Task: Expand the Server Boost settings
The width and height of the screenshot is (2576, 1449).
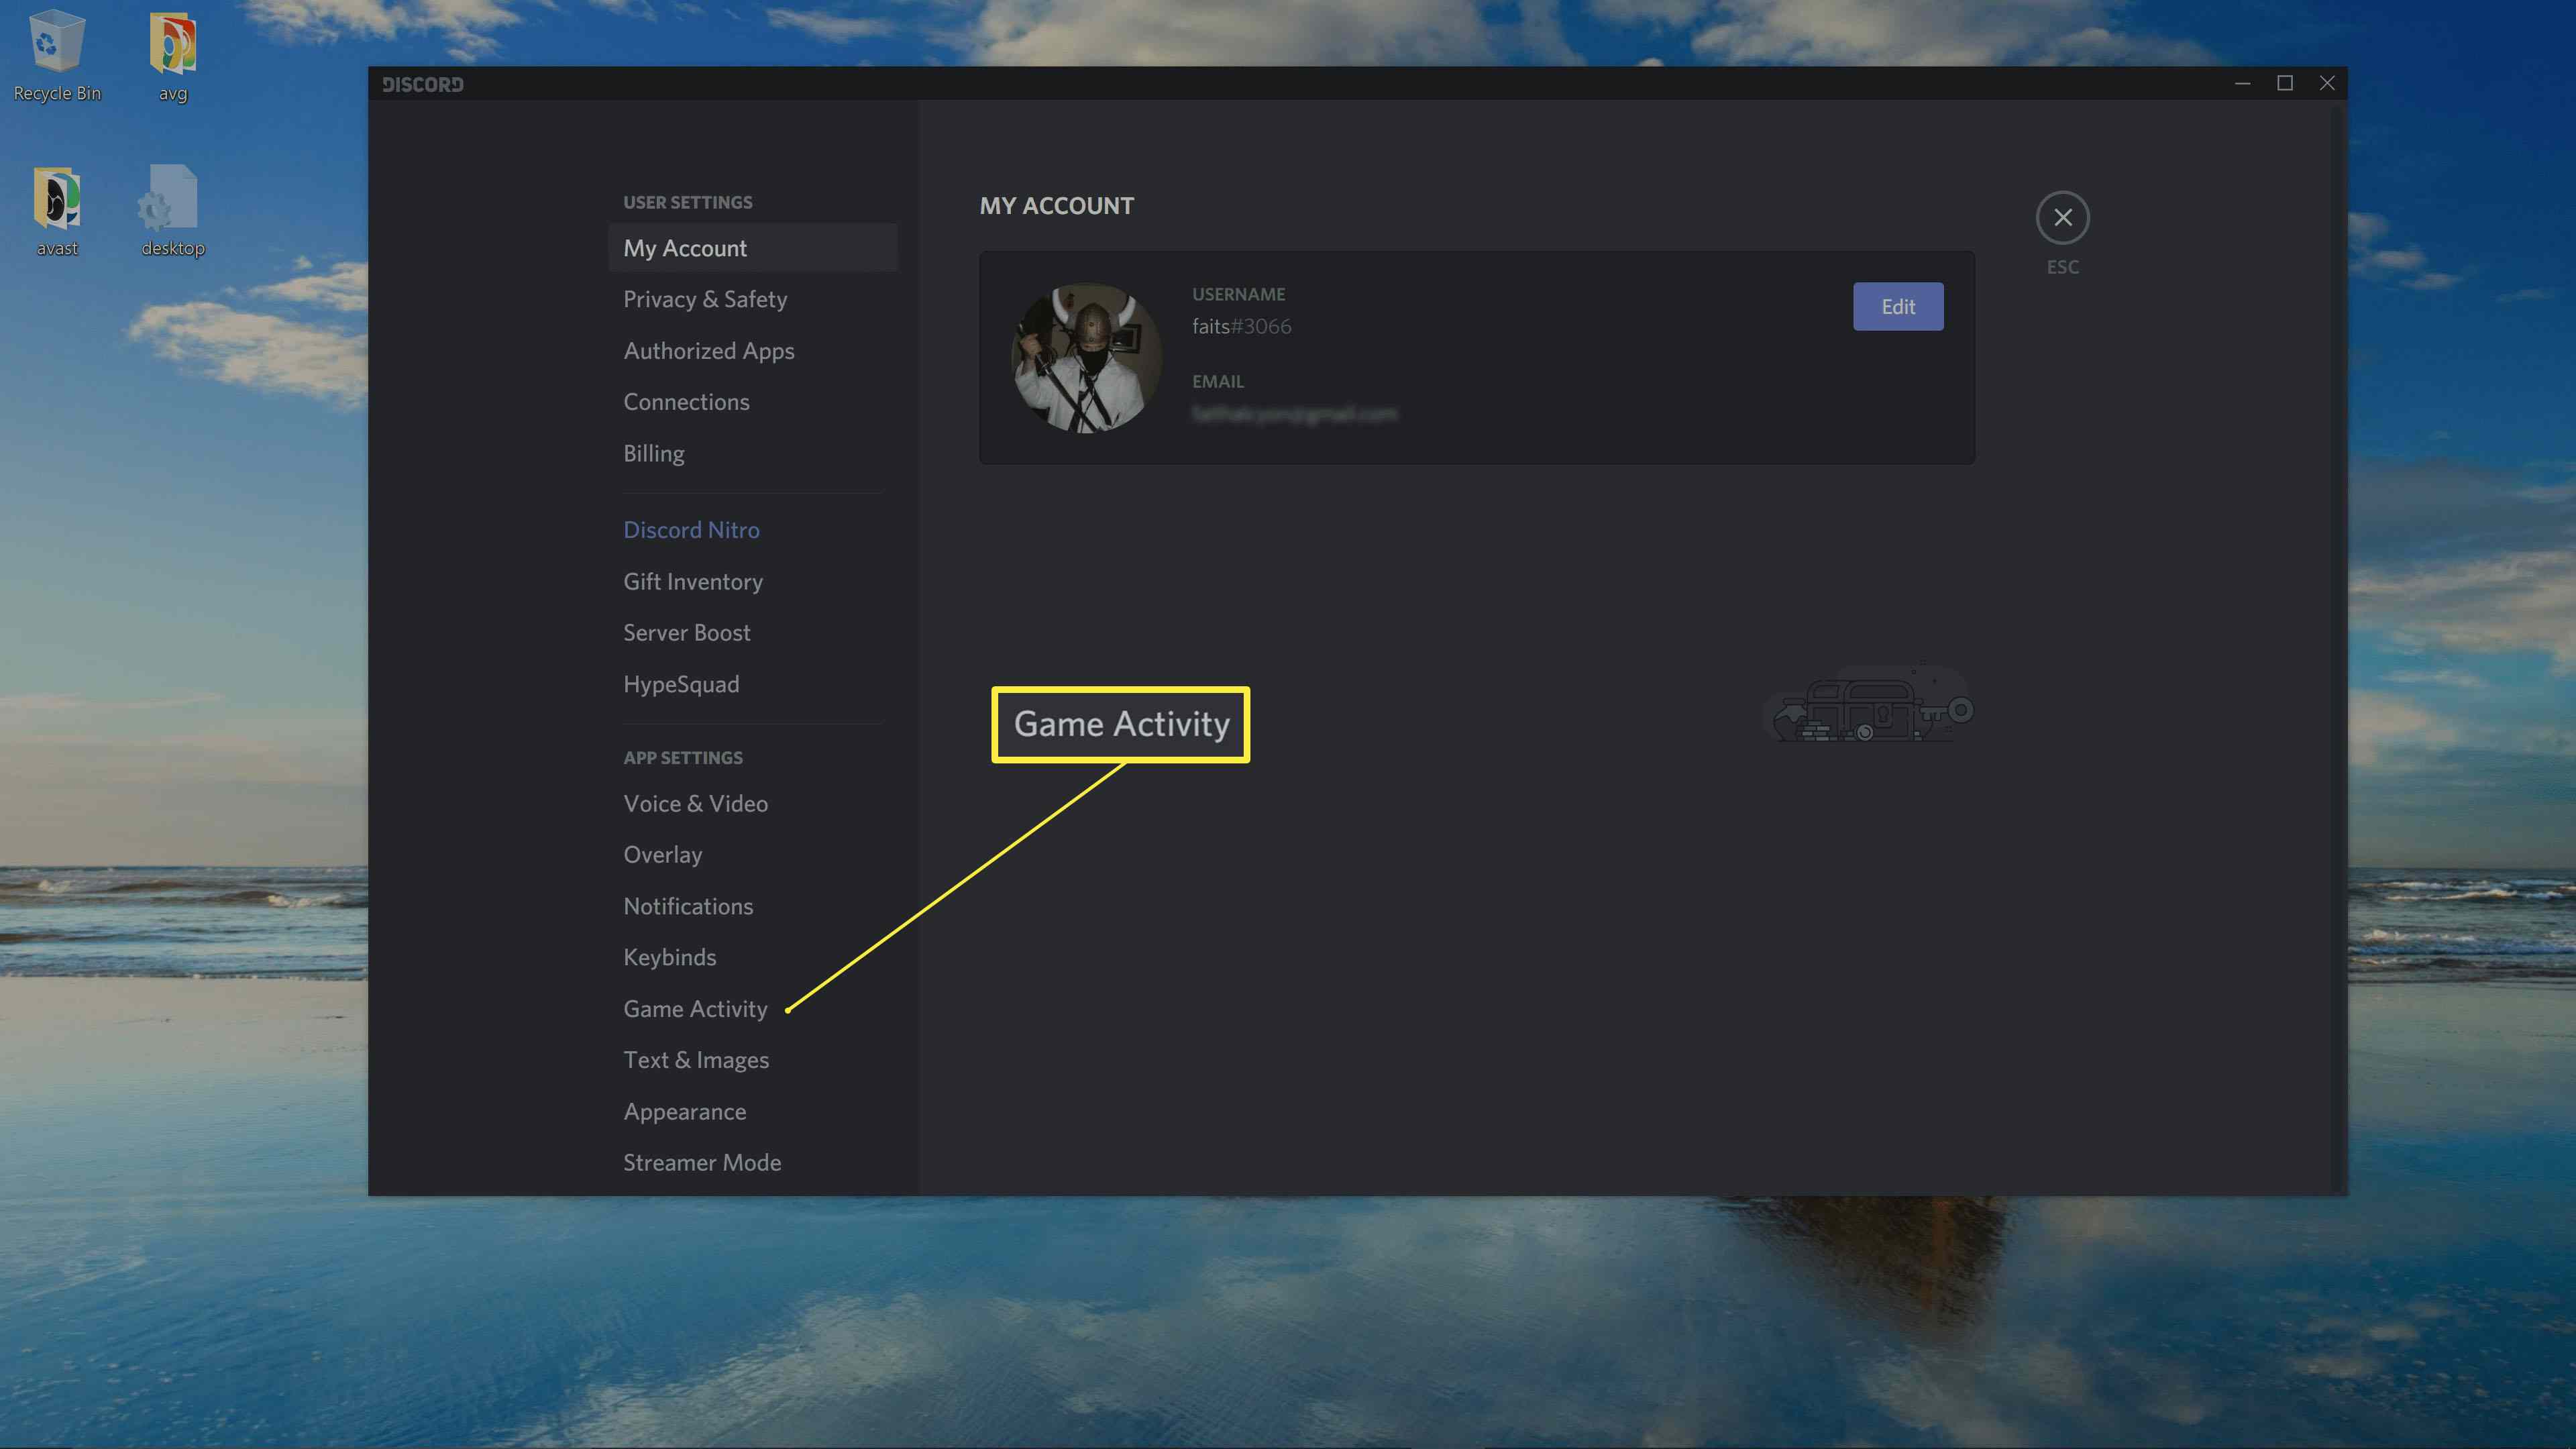Action: [686, 632]
